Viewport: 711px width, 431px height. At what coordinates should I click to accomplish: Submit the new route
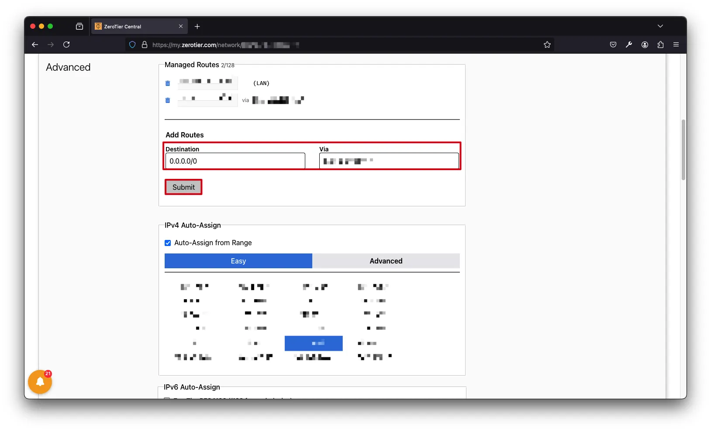tap(183, 187)
